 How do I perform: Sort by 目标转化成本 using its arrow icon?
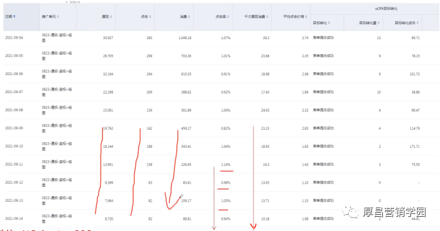[x=418, y=23]
